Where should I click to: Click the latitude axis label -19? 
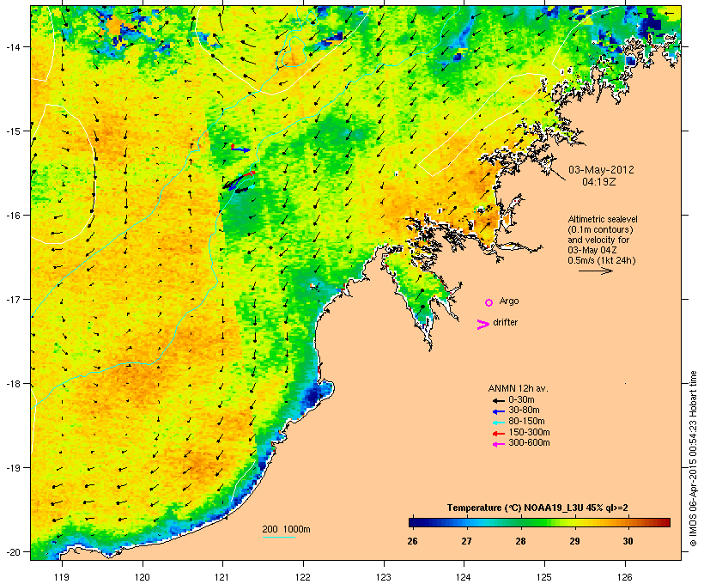pyautogui.click(x=11, y=468)
